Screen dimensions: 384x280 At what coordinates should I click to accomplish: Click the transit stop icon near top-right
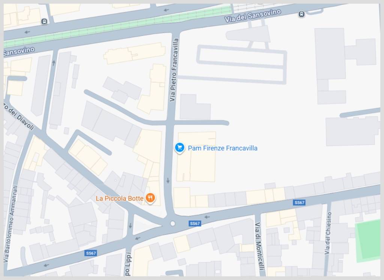click(301, 14)
